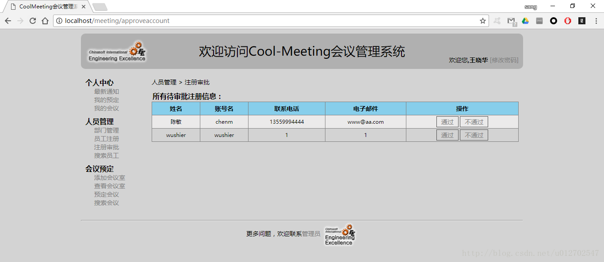Reject 陈敏 with 不通过 button
Image resolution: width=604 pixels, height=262 pixels.
474,122
